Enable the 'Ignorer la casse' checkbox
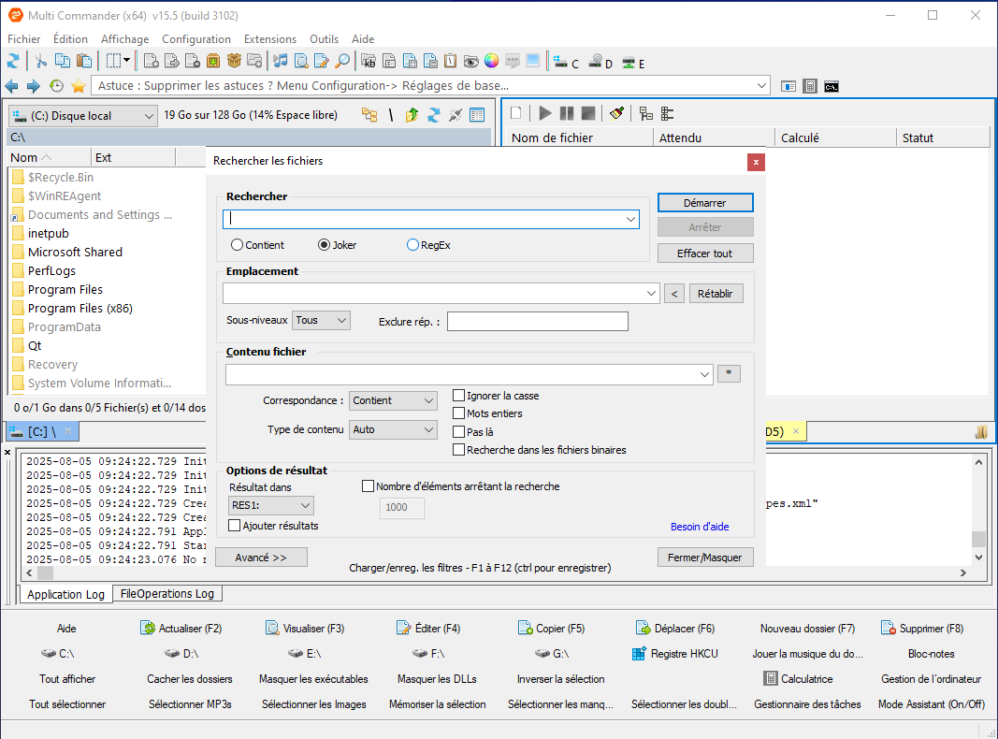 click(x=459, y=396)
